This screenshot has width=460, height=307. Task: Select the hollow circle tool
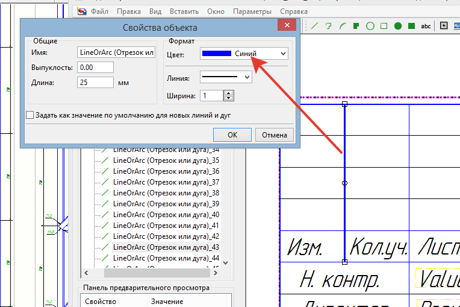coord(370,26)
